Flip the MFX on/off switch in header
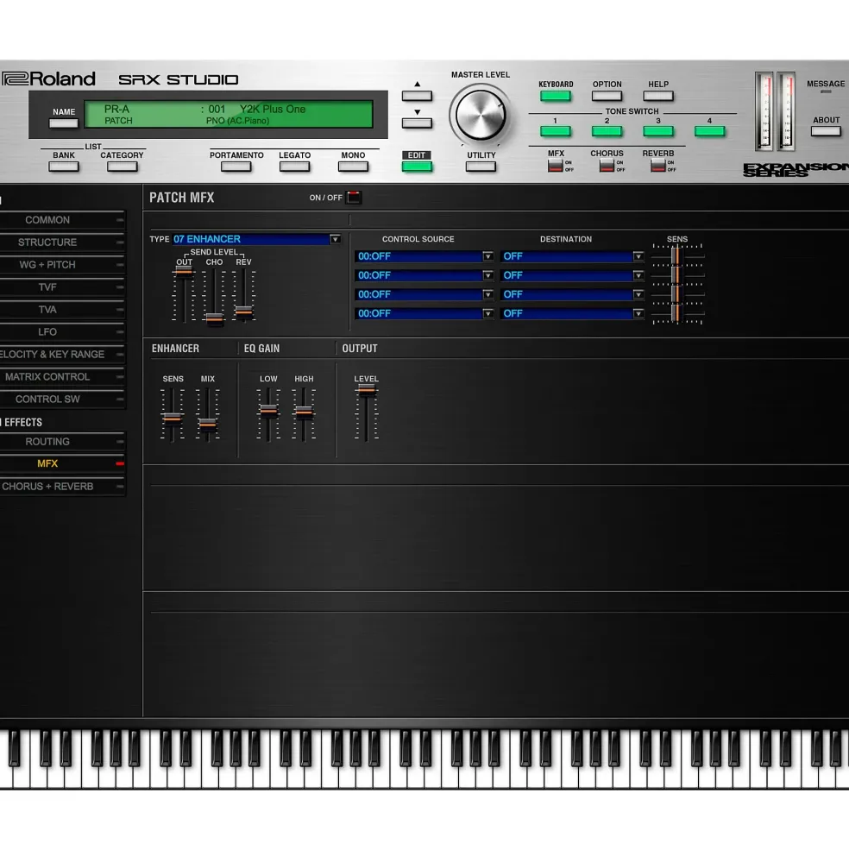Viewport: 849px width, 850px height. click(555, 166)
